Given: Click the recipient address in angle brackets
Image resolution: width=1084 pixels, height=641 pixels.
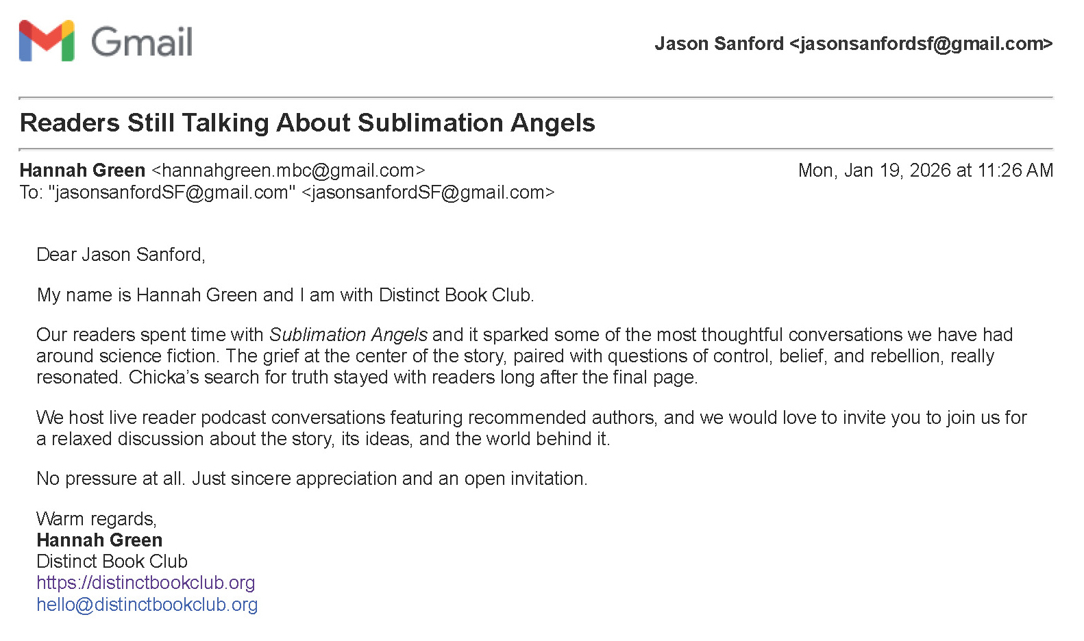Looking at the screenshot, I should [428, 192].
